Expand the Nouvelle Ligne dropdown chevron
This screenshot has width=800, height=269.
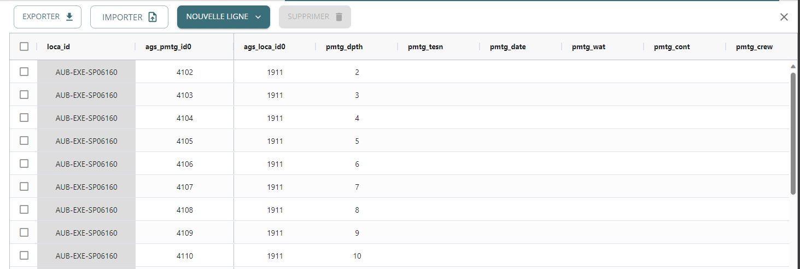pos(258,17)
